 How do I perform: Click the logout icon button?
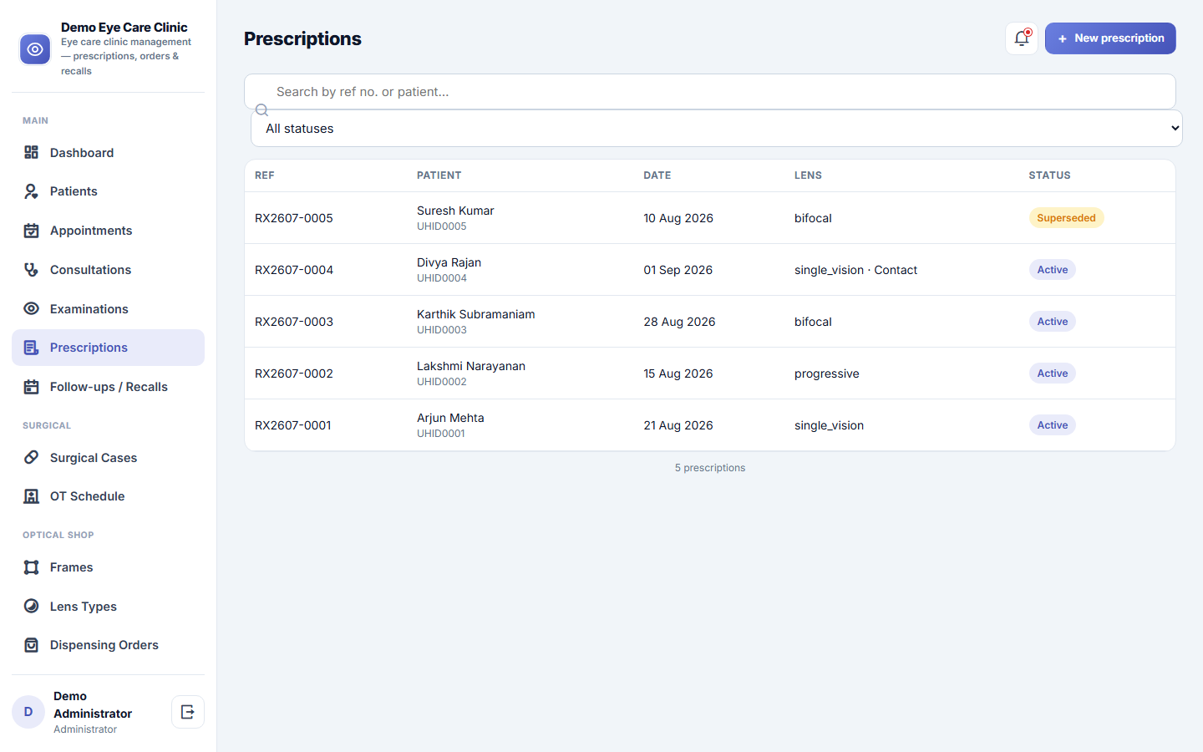click(x=188, y=712)
